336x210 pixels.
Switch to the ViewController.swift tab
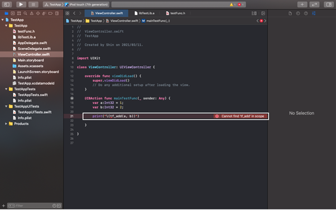coord(107,13)
